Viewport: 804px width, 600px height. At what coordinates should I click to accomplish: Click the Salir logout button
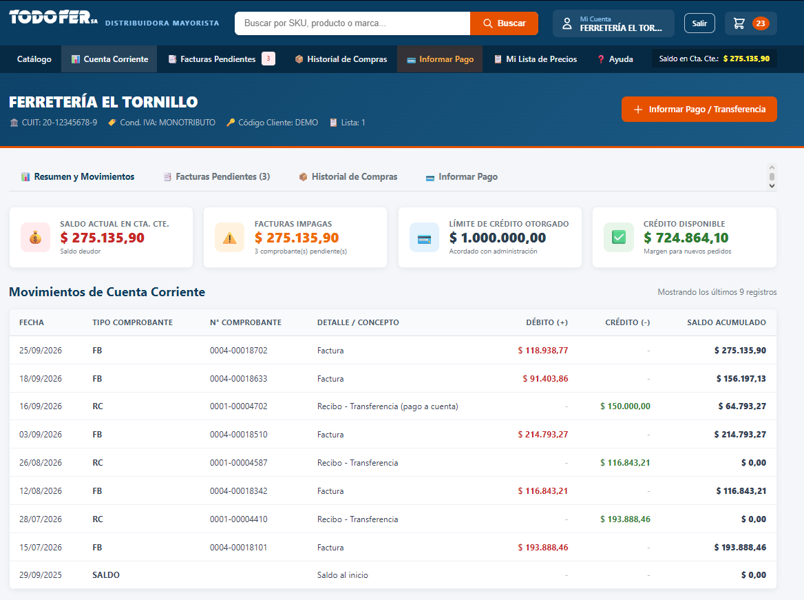coord(699,23)
